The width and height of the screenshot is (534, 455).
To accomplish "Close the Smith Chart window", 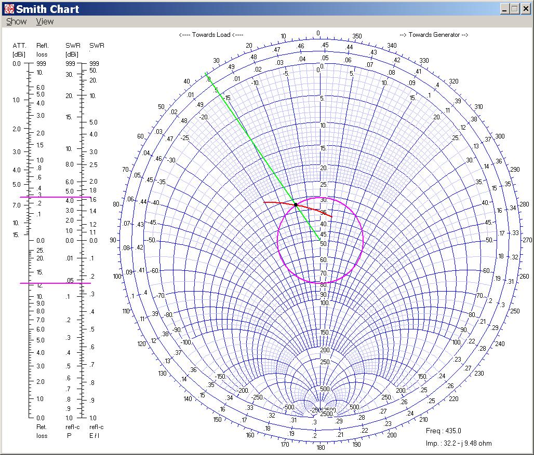I will (x=526, y=9).
